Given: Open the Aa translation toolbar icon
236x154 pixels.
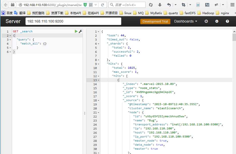Looking at the screenshot, I should (207, 5).
